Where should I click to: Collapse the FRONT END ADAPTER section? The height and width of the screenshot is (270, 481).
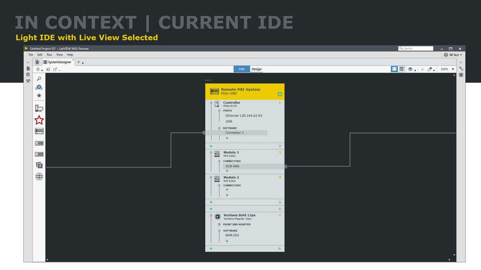[219, 224]
